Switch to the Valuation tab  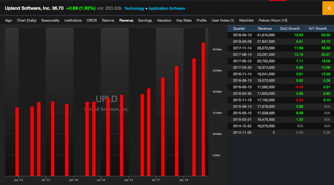[164, 20]
